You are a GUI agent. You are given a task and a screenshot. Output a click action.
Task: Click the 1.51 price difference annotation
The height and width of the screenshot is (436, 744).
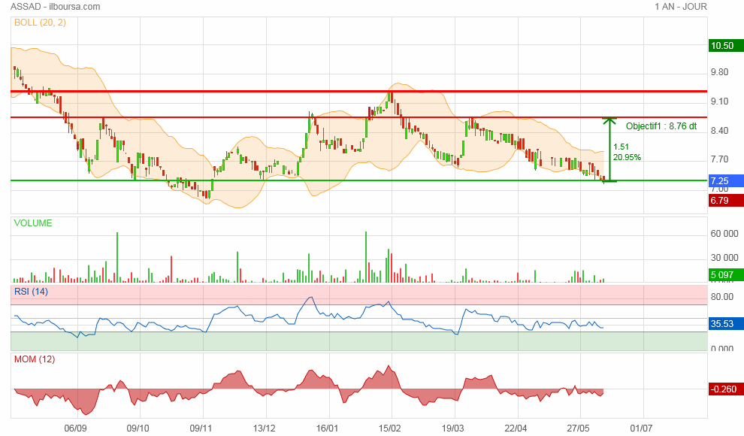[621, 147]
